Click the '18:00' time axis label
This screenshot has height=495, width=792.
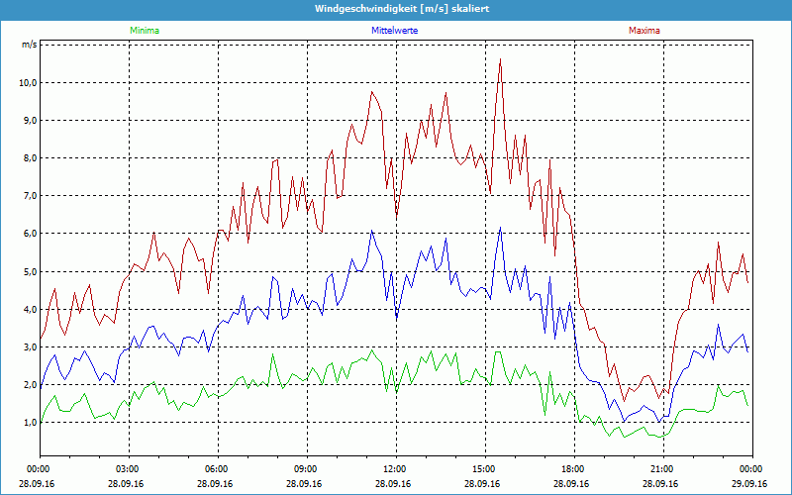(572, 469)
